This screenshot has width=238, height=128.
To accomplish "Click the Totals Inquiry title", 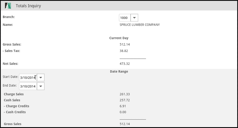I will [x=28, y=6].
